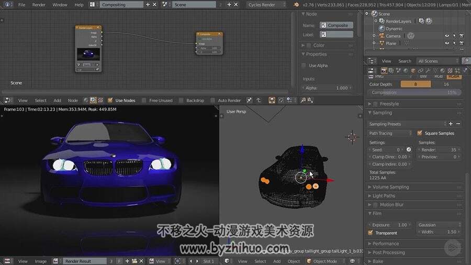This screenshot has width=471, height=265.
Task: Enable the Use Nodes checkbox
Action: click(110, 101)
